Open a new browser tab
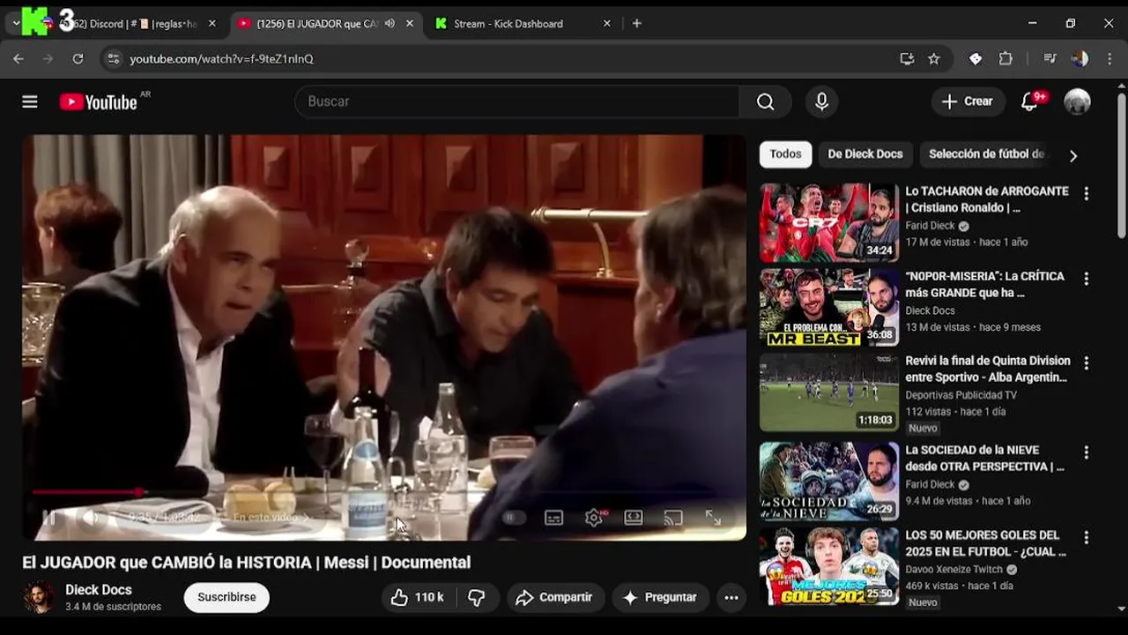Image resolution: width=1128 pixels, height=635 pixels. point(636,24)
